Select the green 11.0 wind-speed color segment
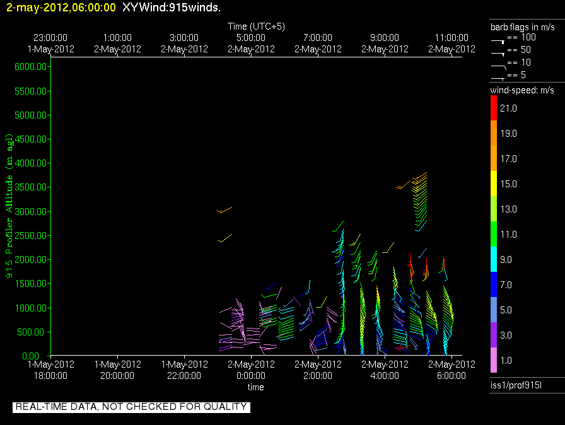The image size is (565, 425). click(x=494, y=235)
